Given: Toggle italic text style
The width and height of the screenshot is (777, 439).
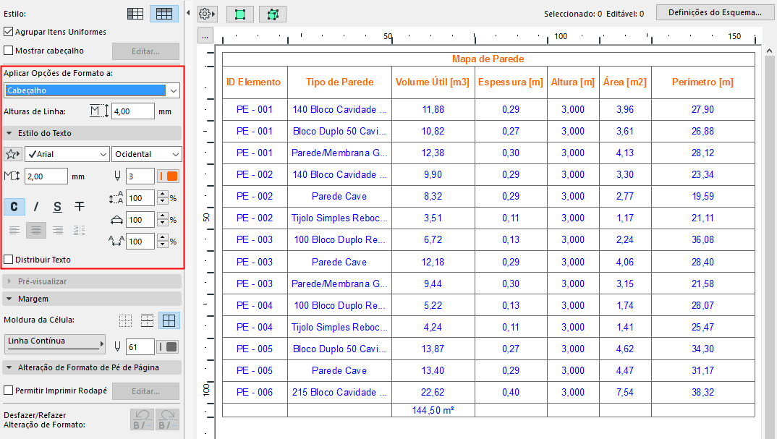Looking at the screenshot, I should tap(36, 207).
